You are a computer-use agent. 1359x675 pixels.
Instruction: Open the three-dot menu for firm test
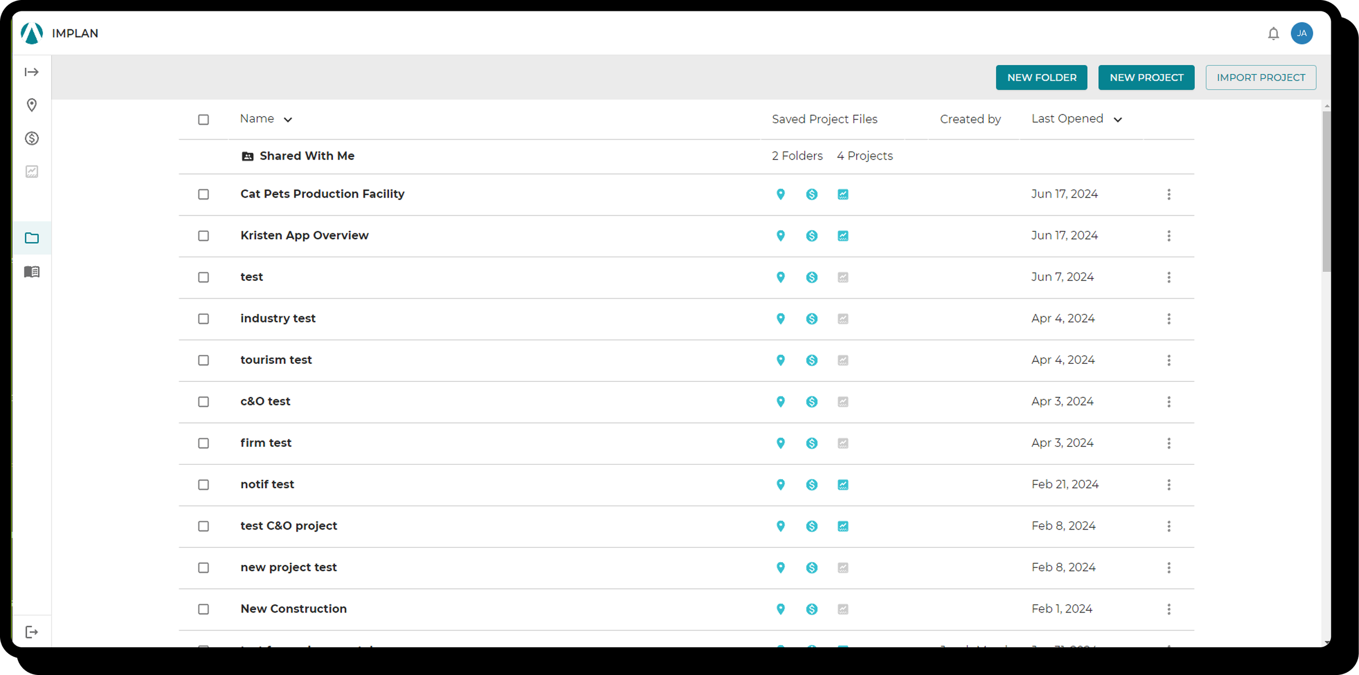[1169, 443]
